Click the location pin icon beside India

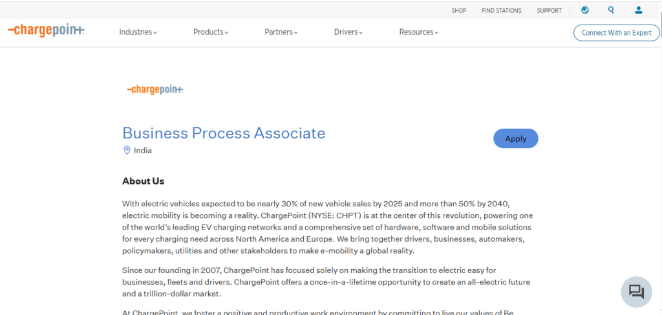point(127,150)
